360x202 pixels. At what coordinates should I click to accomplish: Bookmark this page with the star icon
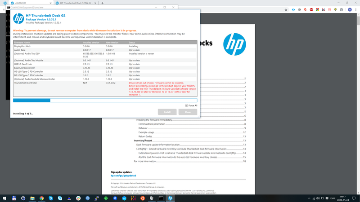tap(286, 9)
